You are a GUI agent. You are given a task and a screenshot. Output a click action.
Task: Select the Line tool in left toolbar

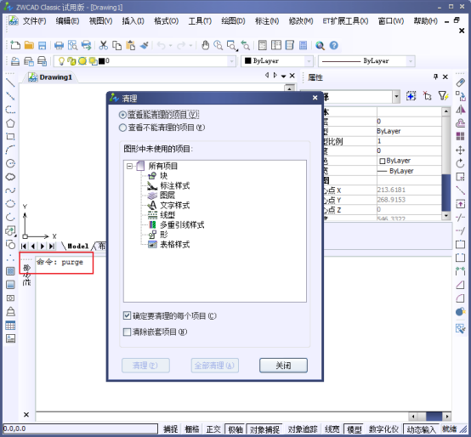point(10,82)
